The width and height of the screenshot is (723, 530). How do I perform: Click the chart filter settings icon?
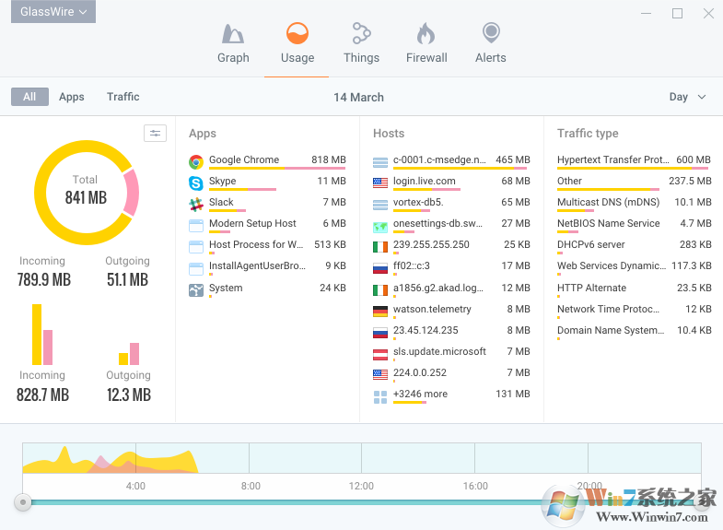pos(155,134)
